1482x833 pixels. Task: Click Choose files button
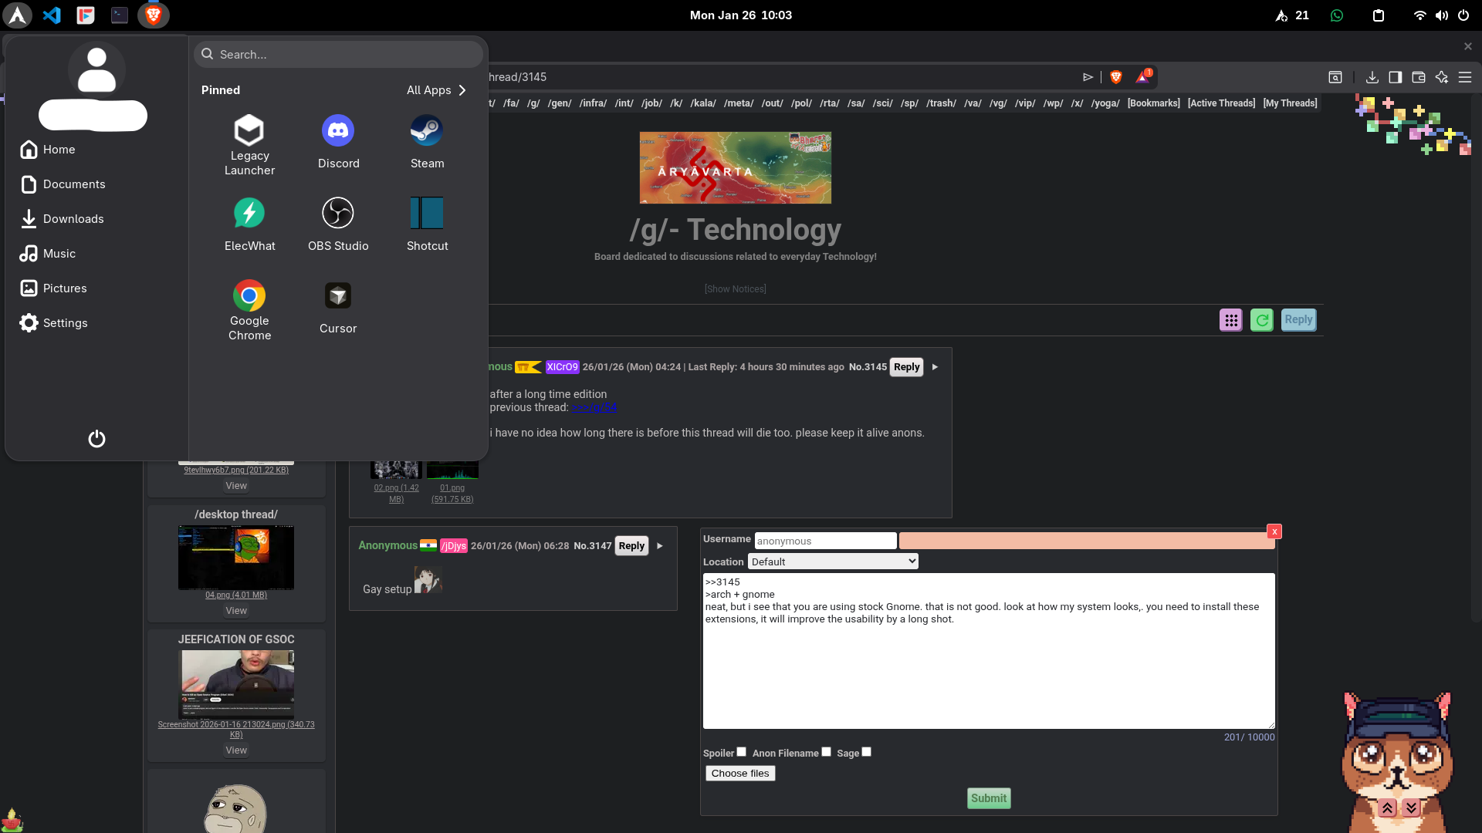click(x=739, y=774)
